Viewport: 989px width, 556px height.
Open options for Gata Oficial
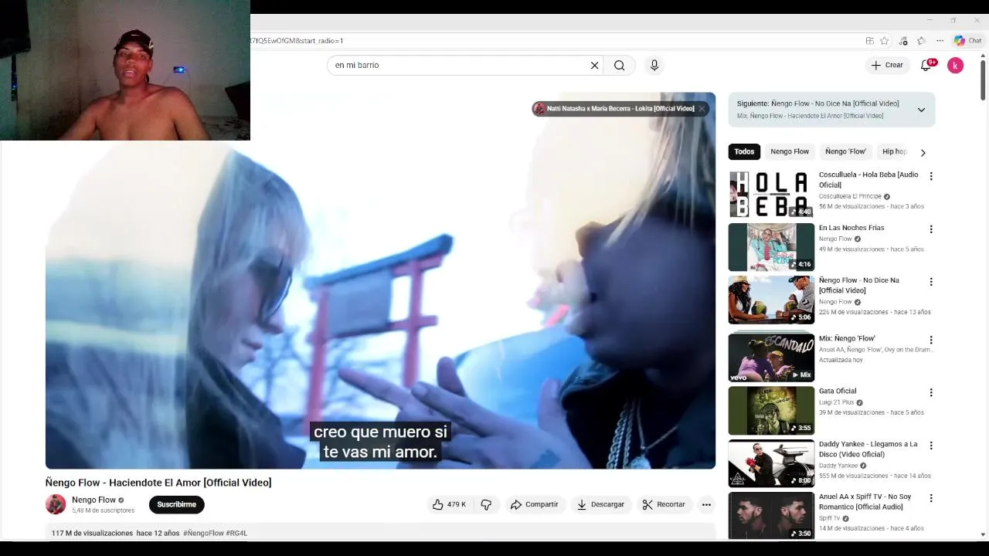(931, 392)
